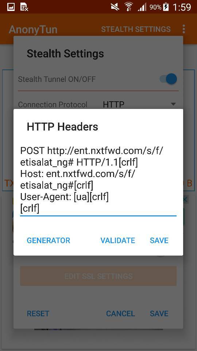Toggle the Stealth Tunnel ON/OFF switch

[x=168, y=79]
